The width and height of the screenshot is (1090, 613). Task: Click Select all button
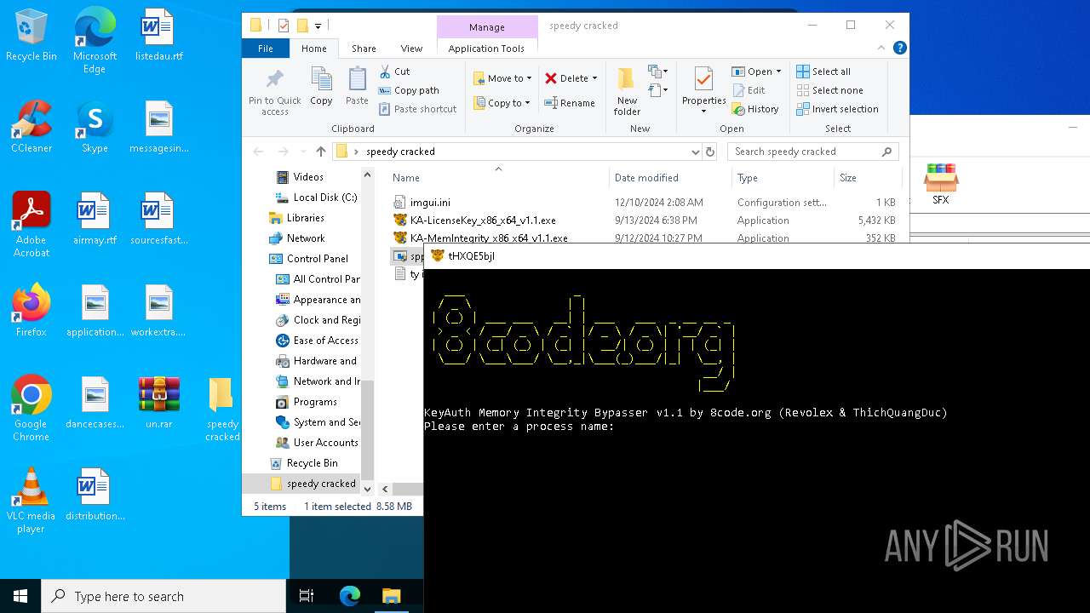pyautogui.click(x=823, y=72)
